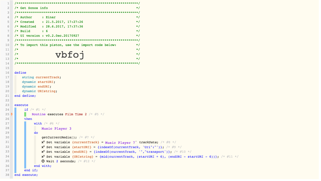Click the x² icon for currentTrack assignment

pos(43,142)
